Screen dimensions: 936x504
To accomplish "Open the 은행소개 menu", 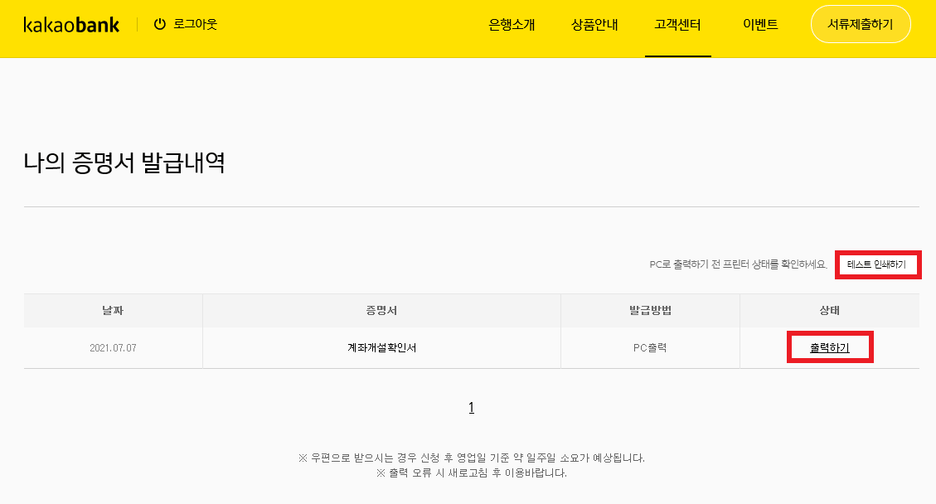I will pyautogui.click(x=512, y=25).
